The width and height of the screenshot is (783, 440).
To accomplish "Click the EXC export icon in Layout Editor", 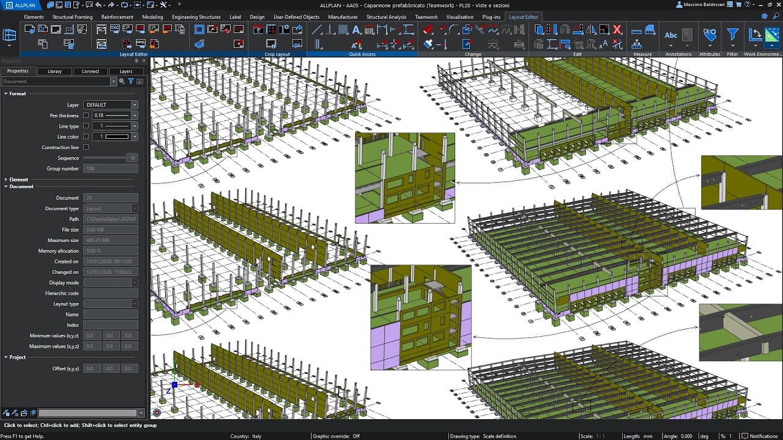I will tap(115, 29).
